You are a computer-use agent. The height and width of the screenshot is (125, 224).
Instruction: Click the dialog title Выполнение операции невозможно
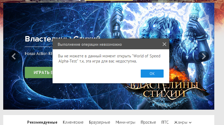point(90,44)
